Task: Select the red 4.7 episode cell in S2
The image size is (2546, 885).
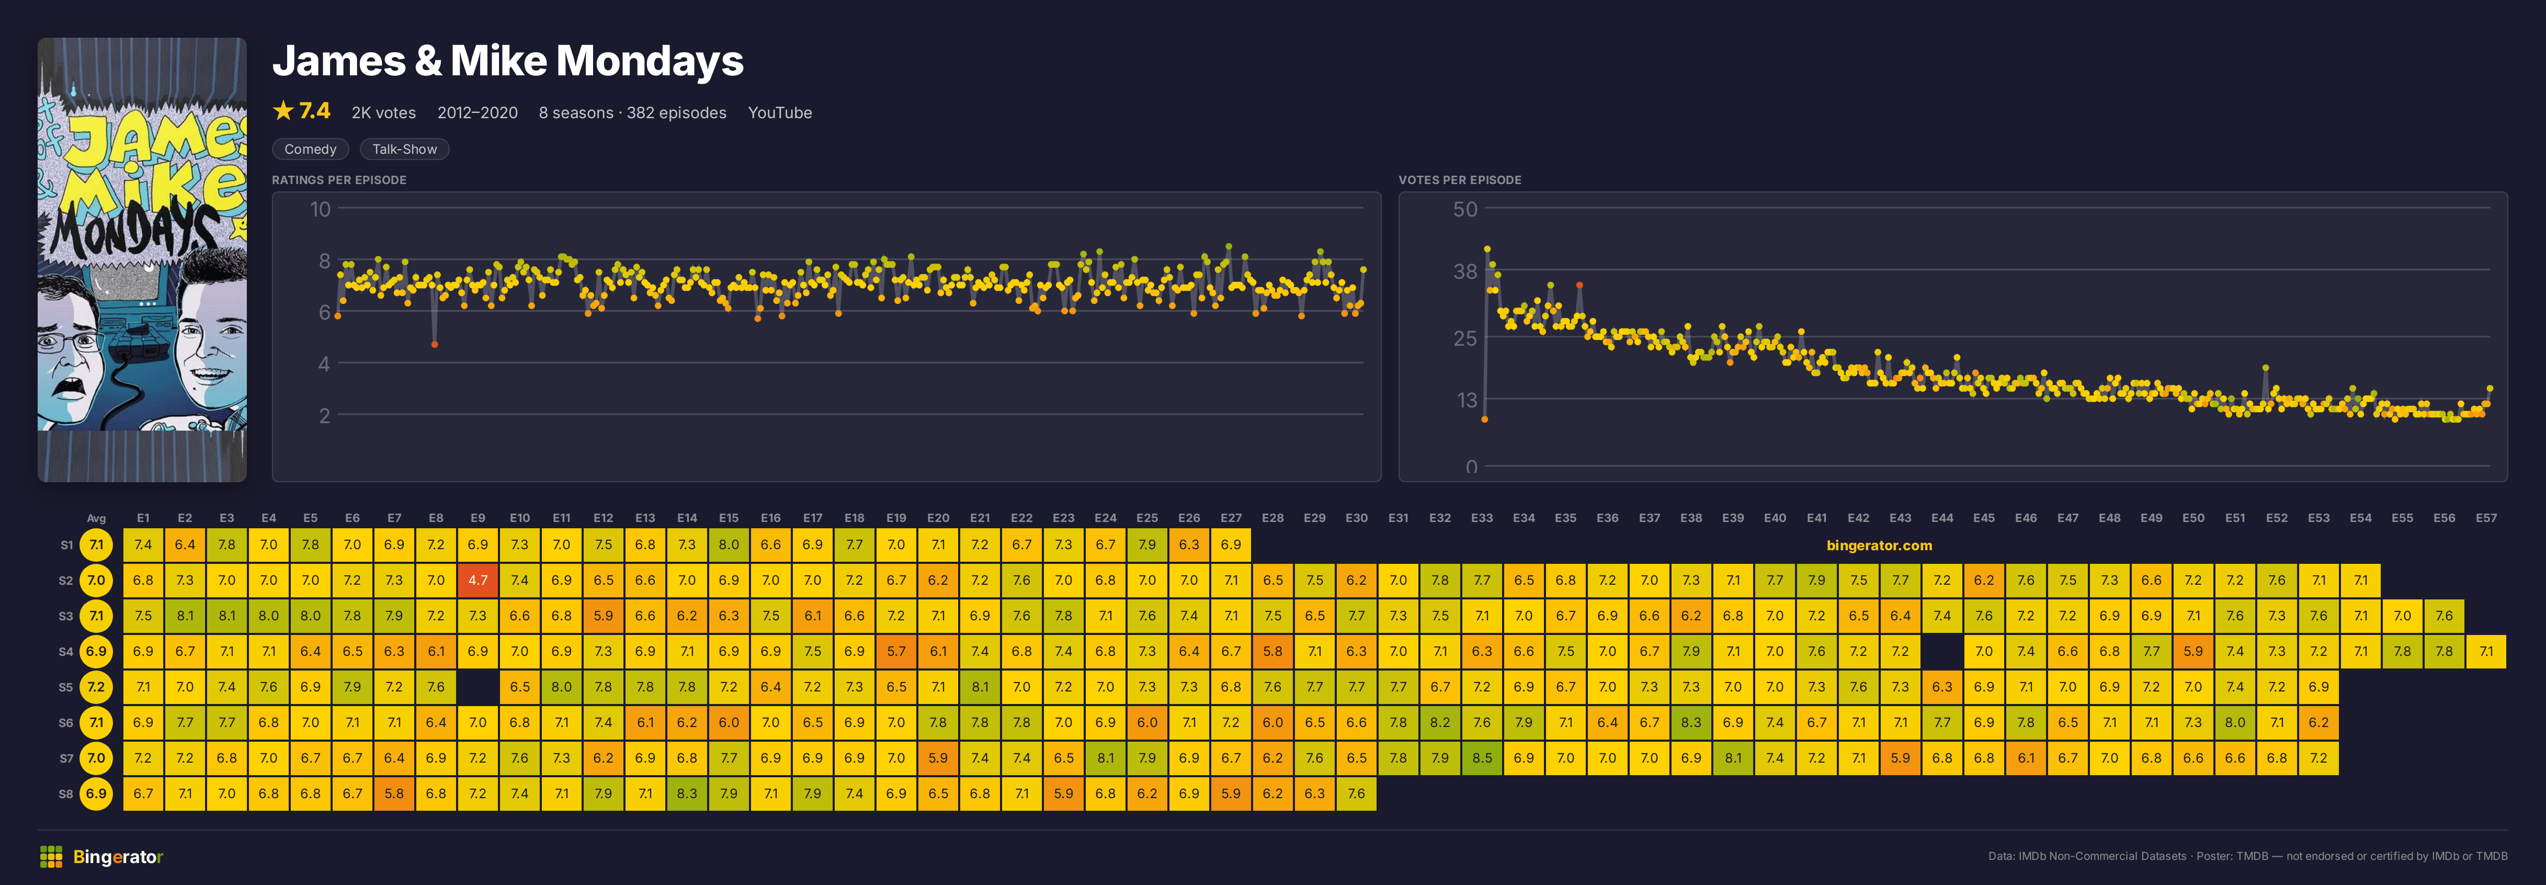Action: tap(478, 581)
